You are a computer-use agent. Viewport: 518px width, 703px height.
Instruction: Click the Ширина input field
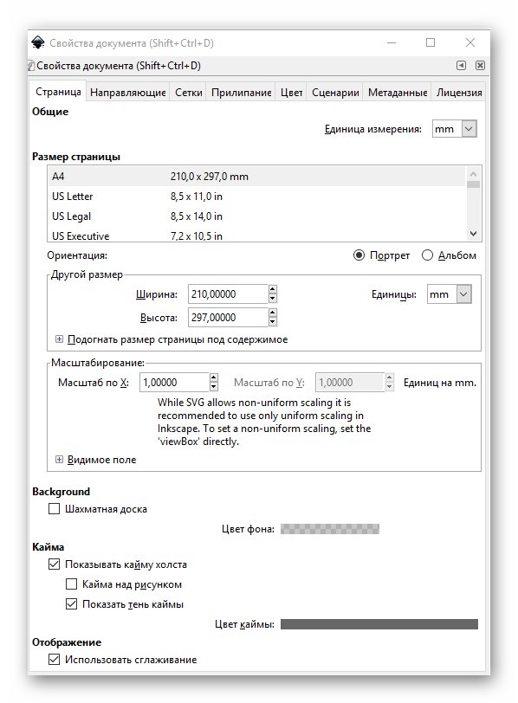point(228,294)
